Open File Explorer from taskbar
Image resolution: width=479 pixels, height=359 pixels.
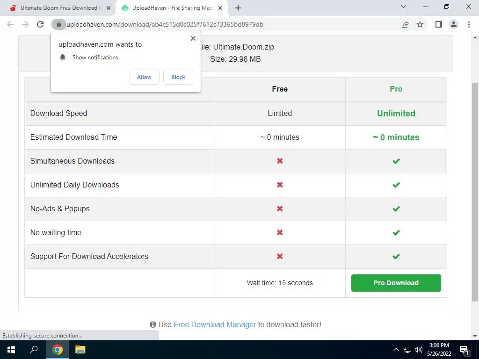(x=80, y=350)
